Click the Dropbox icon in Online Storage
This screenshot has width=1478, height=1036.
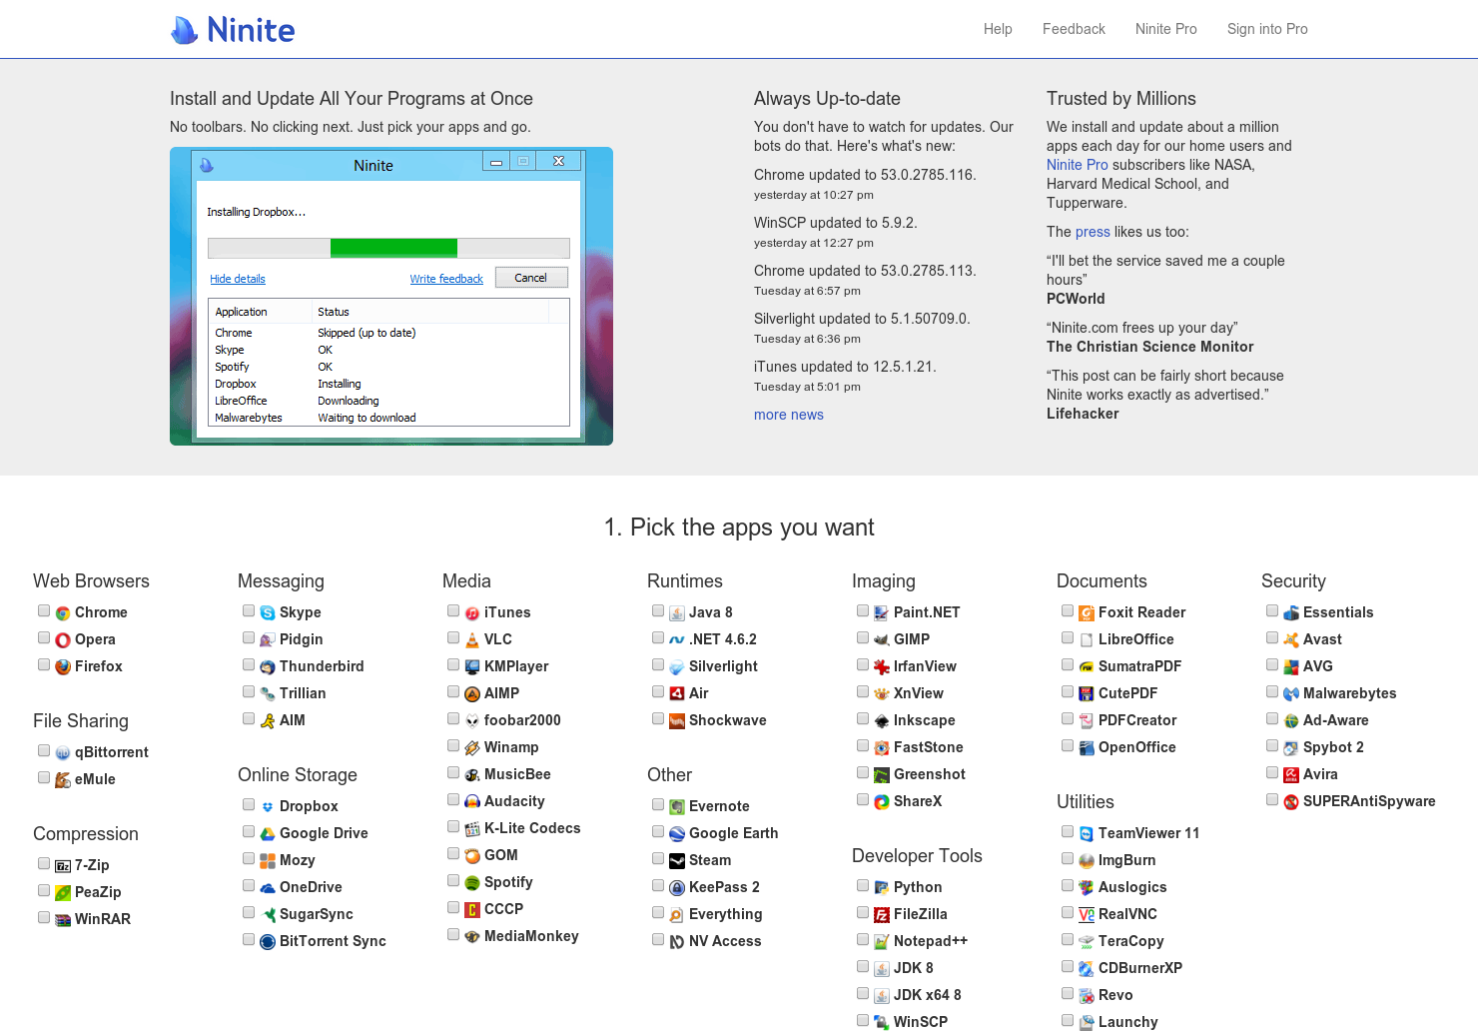tap(268, 807)
